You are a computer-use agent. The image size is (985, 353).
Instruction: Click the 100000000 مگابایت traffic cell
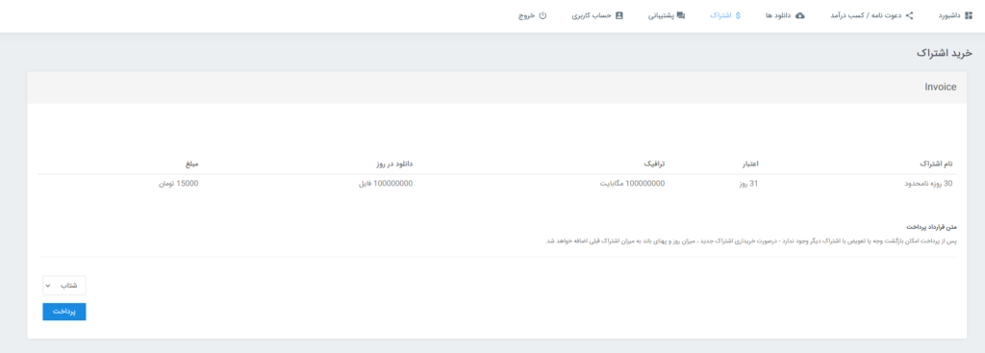click(x=631, y=184)
